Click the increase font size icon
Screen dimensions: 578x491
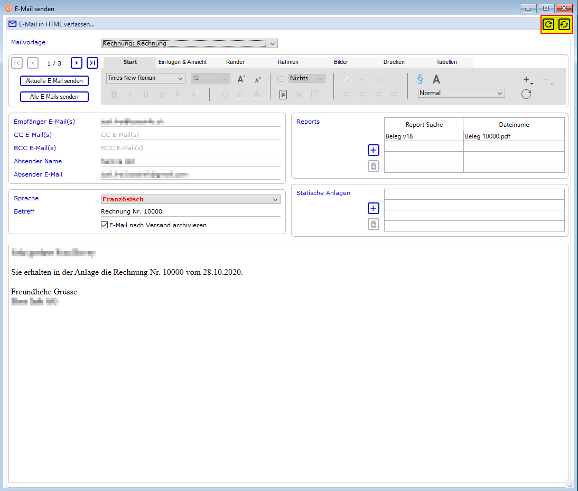tap(241, 79)
